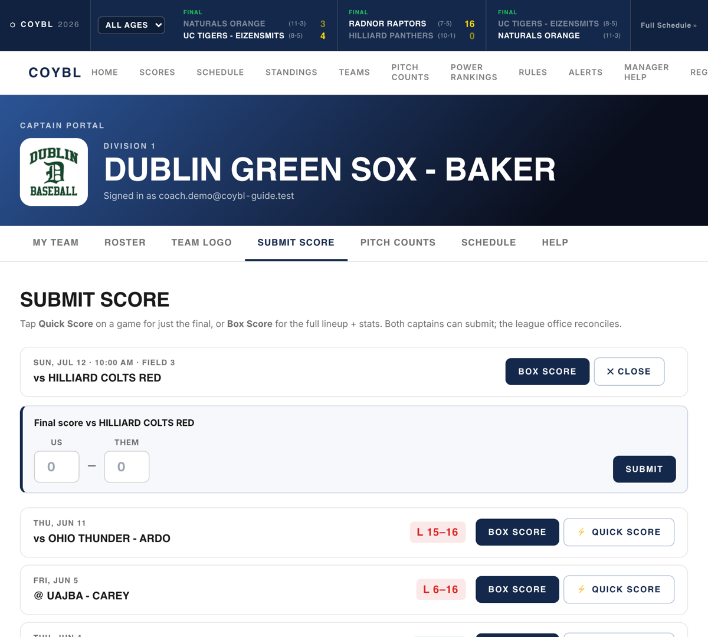
Task: Click the FRI, JUN 5 date label
Action: 55,580
